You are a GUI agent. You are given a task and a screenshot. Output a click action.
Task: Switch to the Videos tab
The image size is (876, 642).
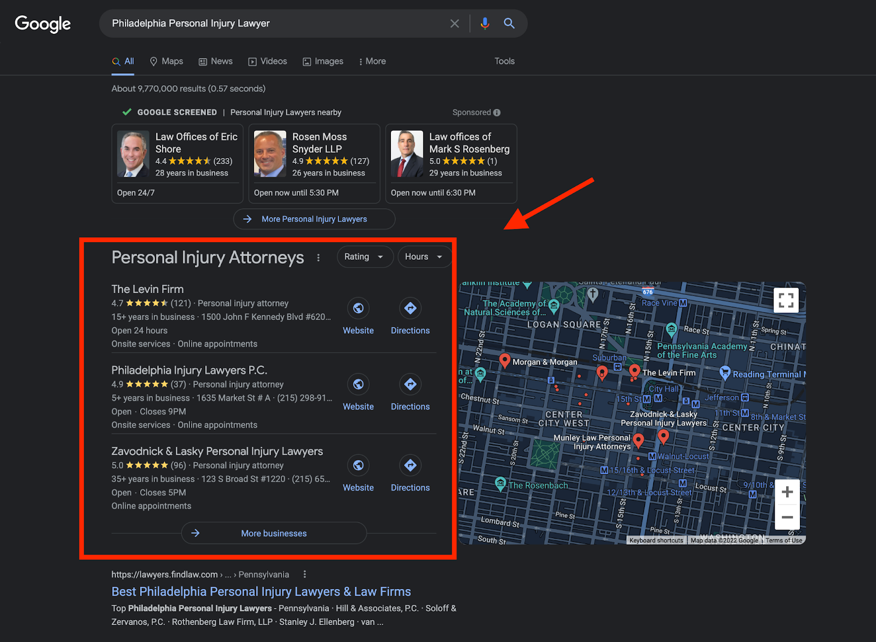tap(268, 61)
